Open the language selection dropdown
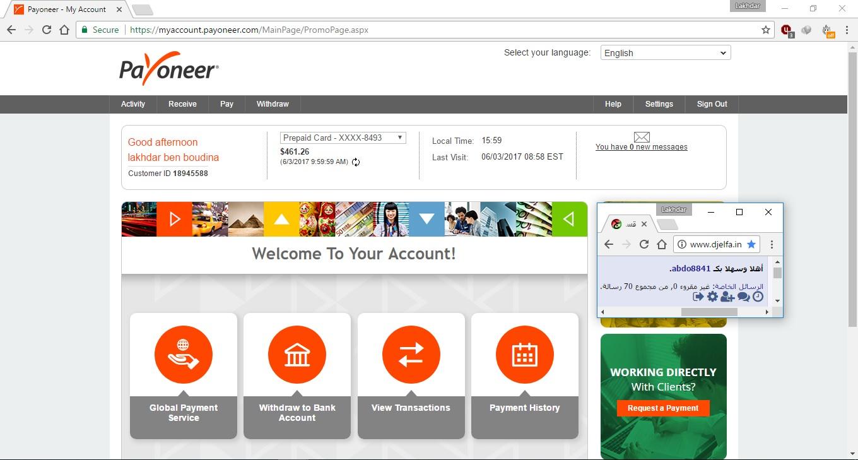Image resolution: width=858 pixels, height=460 pixels. point(666,53)
